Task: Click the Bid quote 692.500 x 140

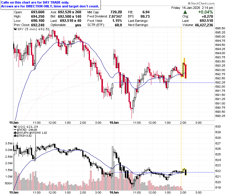Action: point(70,17)
